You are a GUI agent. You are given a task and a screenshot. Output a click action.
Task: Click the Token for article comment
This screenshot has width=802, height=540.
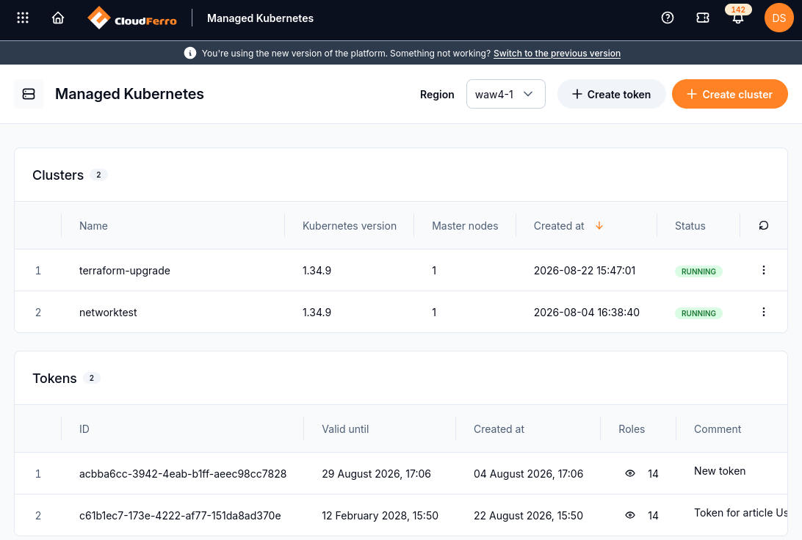(x=740, y=513)
